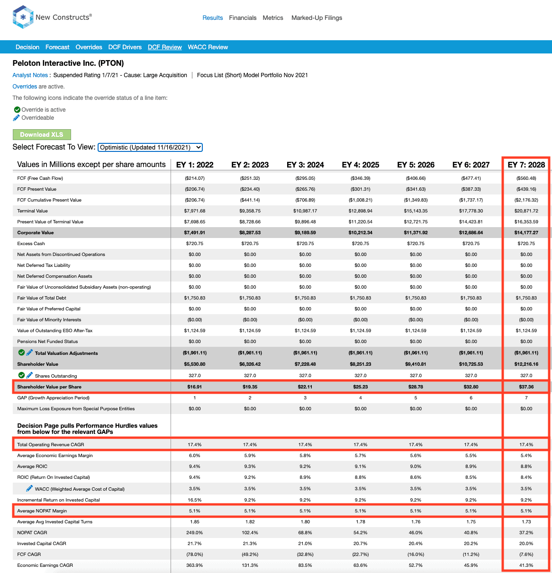Click the Download XLS button

click(x=42, y=134)
